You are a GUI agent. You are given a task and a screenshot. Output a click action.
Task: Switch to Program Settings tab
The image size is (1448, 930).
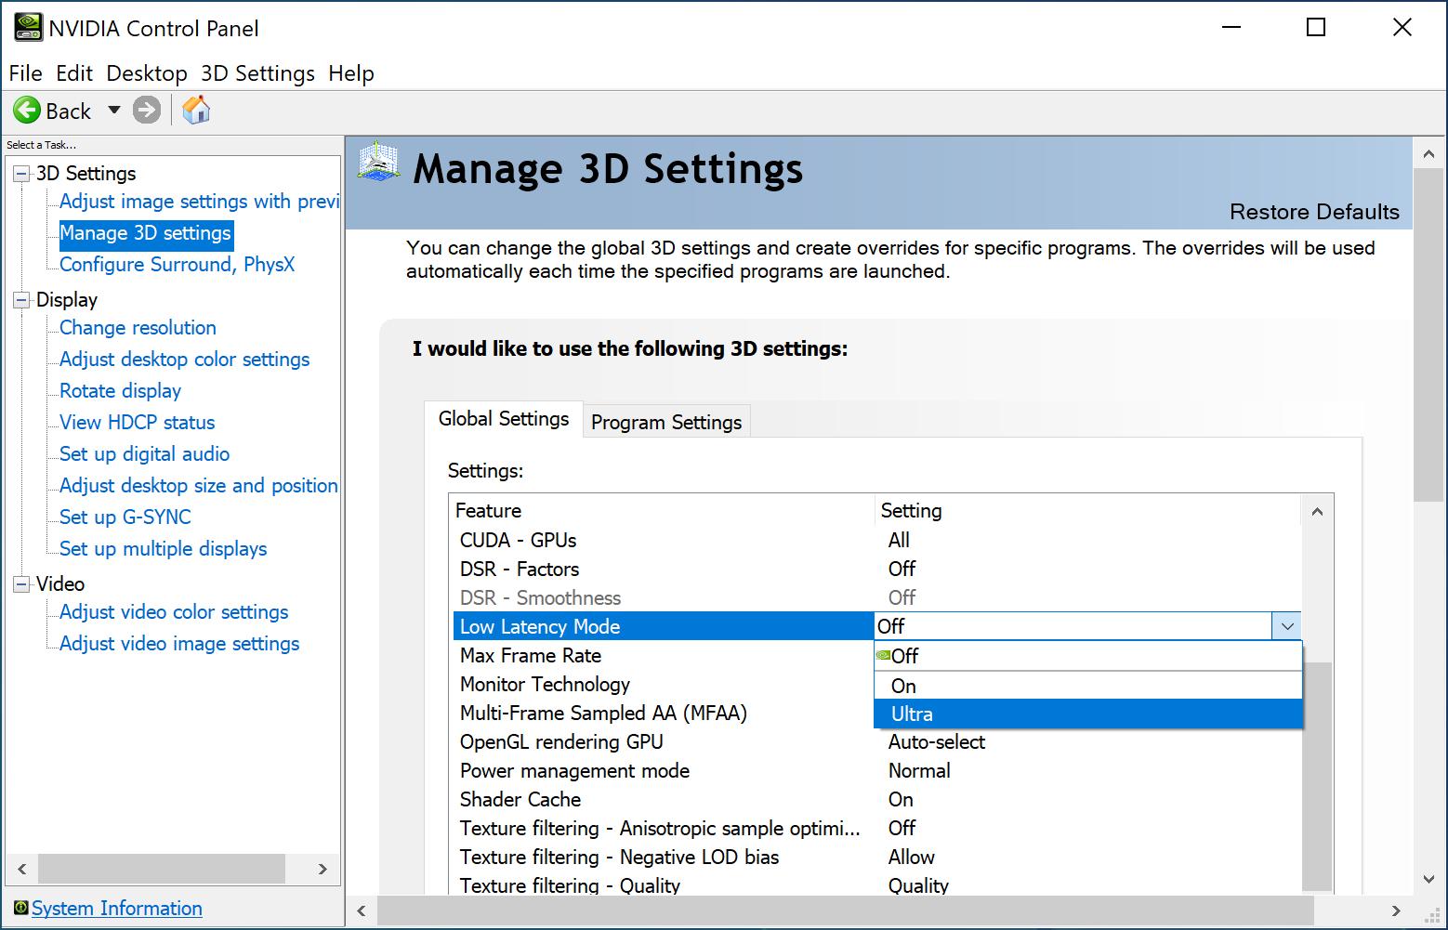pyautogui.click(x=666, y=423)
